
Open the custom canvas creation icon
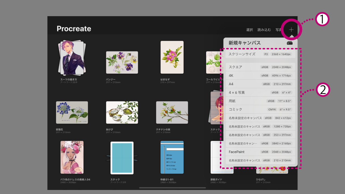click(290, 43)
